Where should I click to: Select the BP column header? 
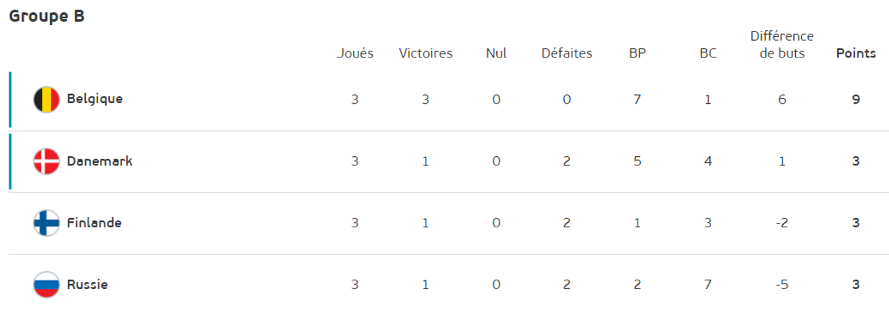[637, 53]
